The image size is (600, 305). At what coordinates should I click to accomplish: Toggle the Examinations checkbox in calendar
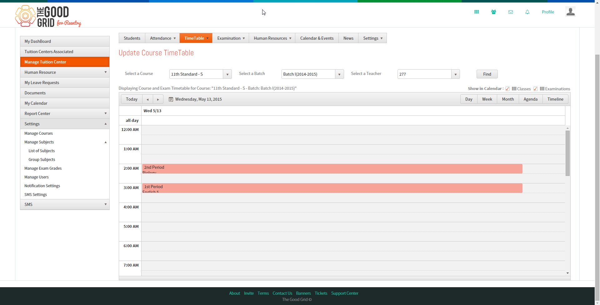(536, 89)
